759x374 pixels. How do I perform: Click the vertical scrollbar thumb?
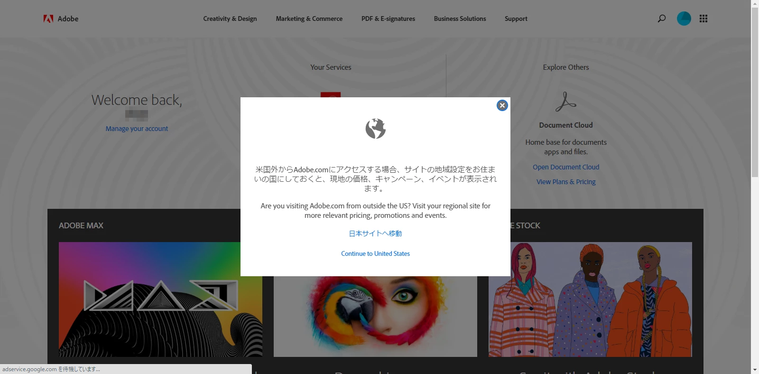pyautogui.click(x=755, y=93)
